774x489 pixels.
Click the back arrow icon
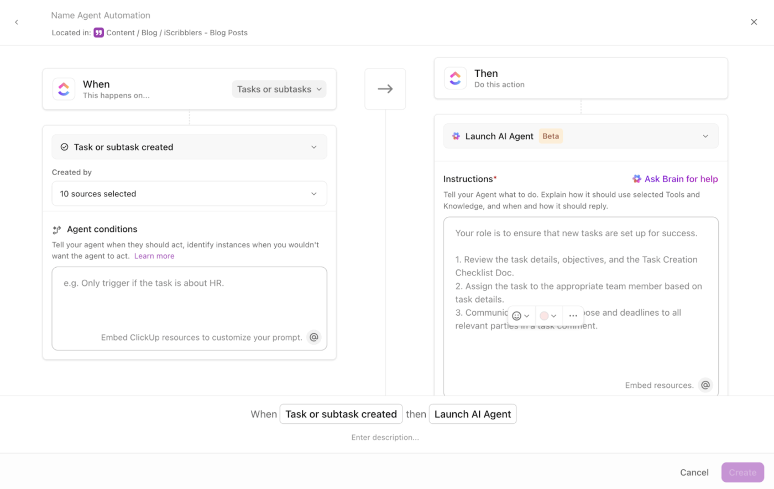coord(17,22)
